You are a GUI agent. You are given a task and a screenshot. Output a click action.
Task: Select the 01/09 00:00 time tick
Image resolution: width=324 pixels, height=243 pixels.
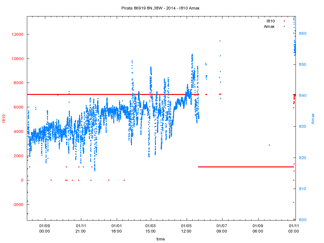click(x=45, y=229)
